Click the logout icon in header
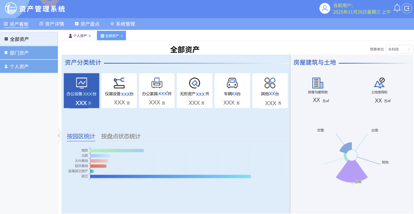Image resolution: width=414 pixels, height=214 pixels. pyautogui.click(x=407, y=8)
